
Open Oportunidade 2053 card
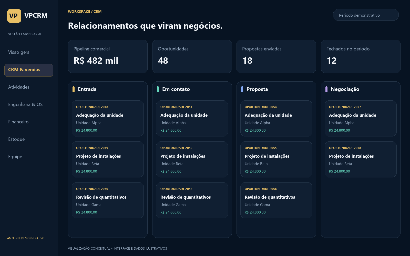click(x=192, y=200)
